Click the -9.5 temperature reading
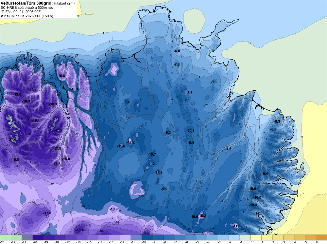327x244 pixels. click(x=164, y=189)
